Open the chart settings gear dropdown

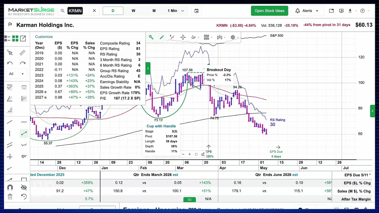click(234, 37)
